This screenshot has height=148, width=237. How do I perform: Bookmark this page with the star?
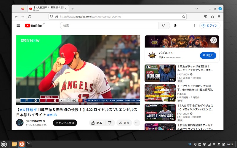click(x=184, y=17)
